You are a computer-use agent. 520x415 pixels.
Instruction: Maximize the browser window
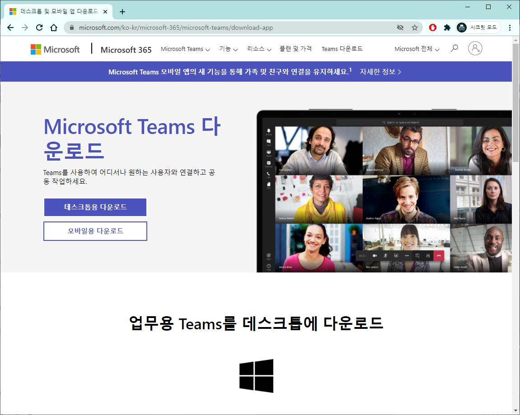[x=488, y=7]
